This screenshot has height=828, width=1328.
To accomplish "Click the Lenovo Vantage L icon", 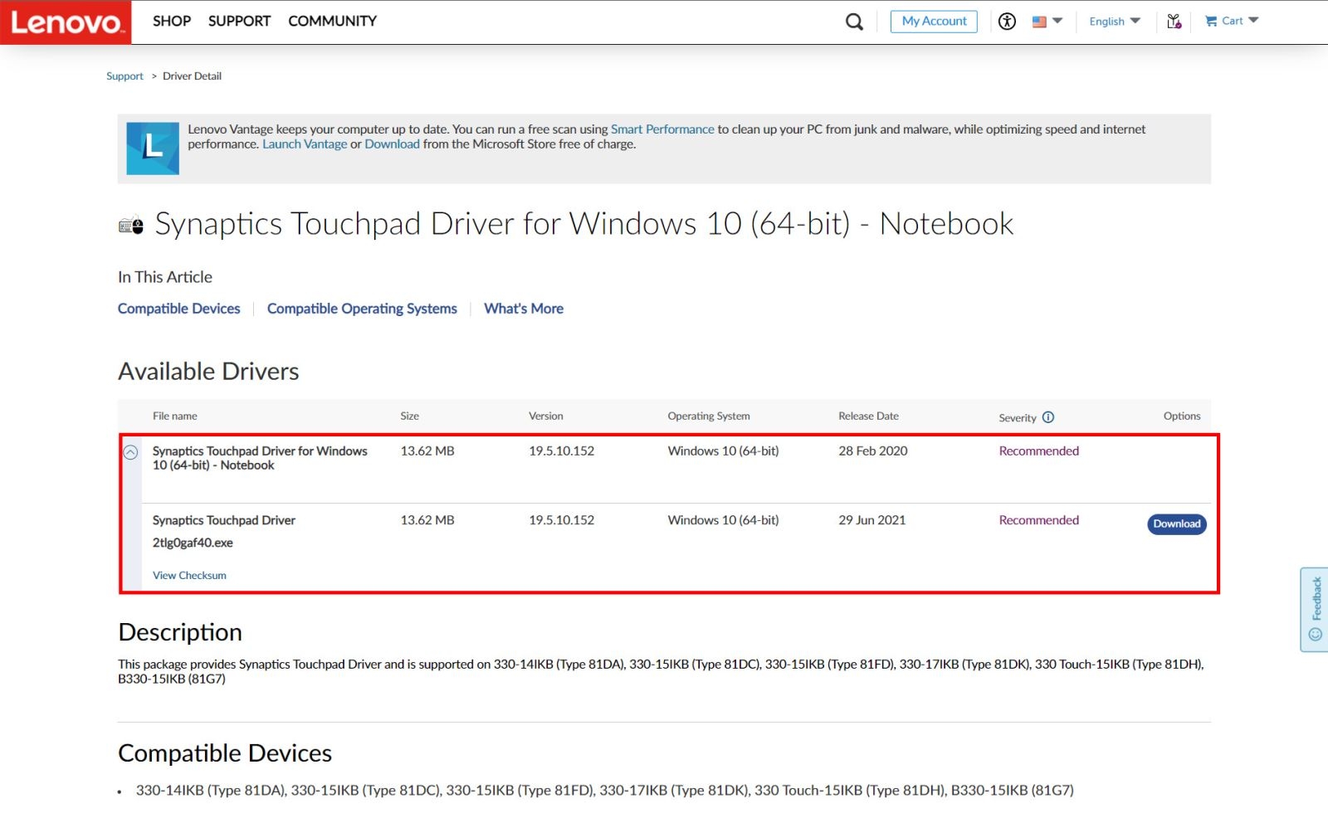I will coord(153,149).
